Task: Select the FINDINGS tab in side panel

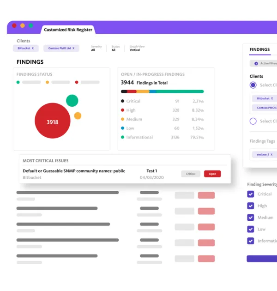Action: [x=259, y=49]
